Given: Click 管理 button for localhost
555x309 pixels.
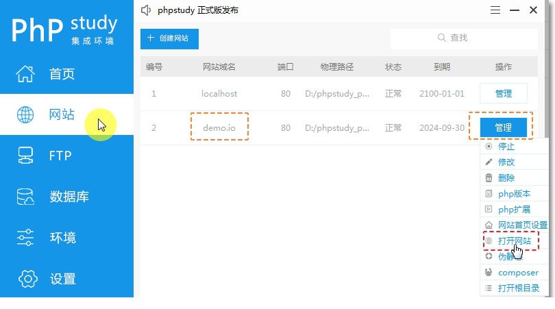Looking at the screenshot, I should tap(504, 93).
